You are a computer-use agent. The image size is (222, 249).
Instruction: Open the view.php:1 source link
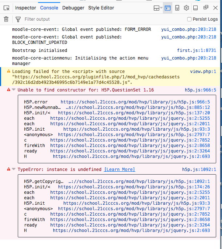tap(203, 72)
